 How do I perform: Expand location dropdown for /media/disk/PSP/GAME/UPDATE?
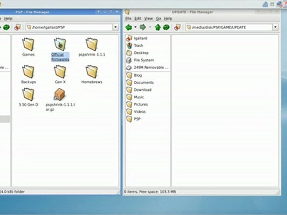[275, 27]
